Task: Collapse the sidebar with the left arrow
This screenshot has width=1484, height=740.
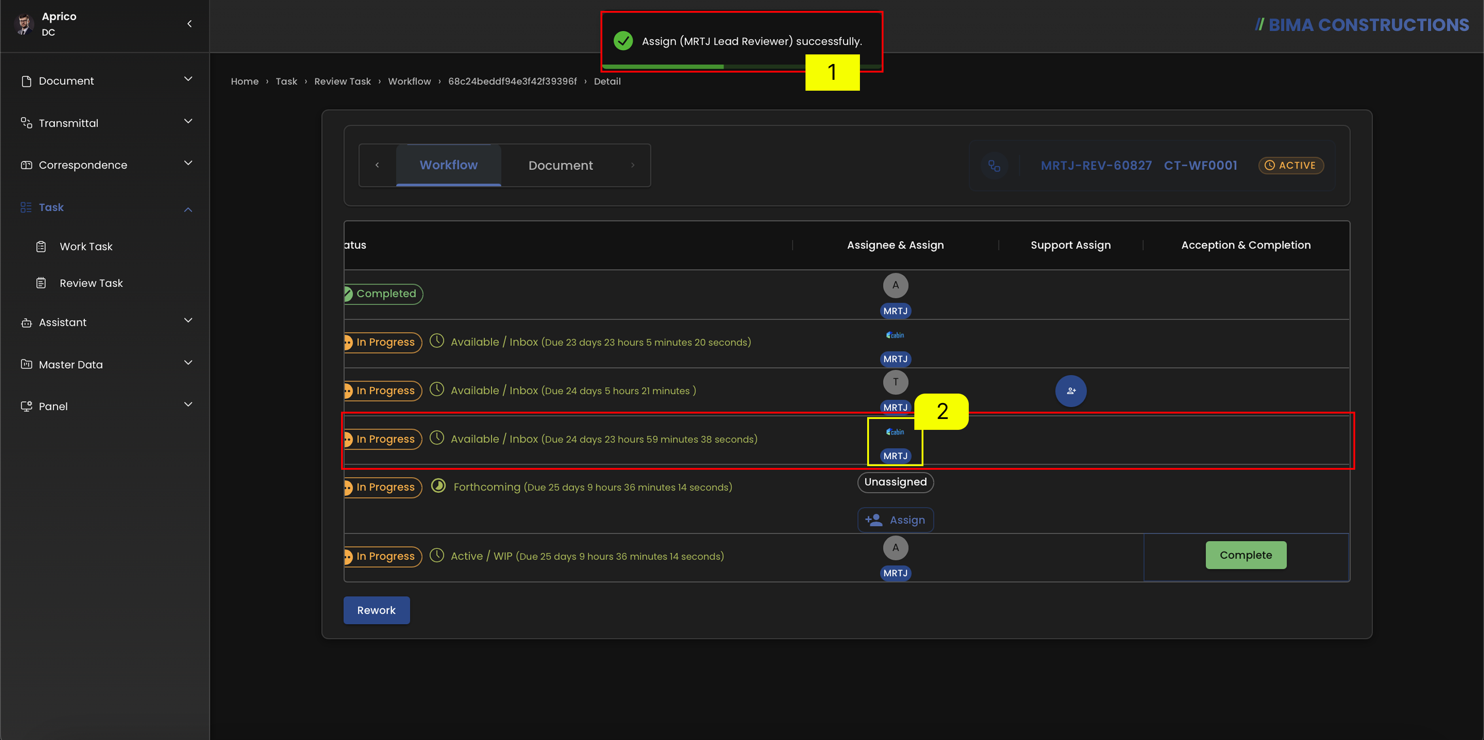Action: click(x=190, y=24)
